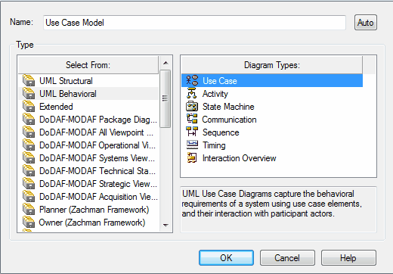
Task: Click the Select From list up arrow
Action: pos(166,63)
